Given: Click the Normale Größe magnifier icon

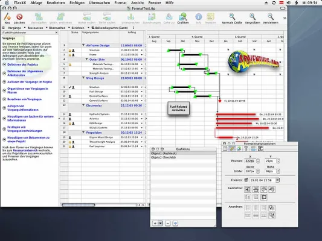Looking at the screenshot, I should coord(232,17).
